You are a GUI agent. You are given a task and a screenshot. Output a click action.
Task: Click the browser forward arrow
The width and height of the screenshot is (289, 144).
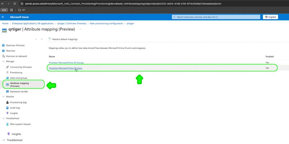click(x=8, y=4)
